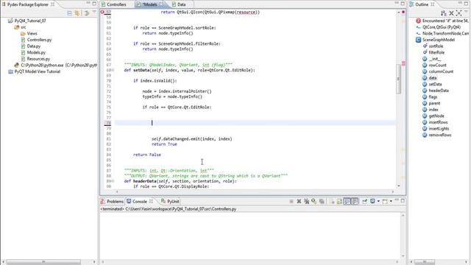Viewport: 471px width, 265px height.
Task: Select the src package folder
Action: click(x=24, y=27)
